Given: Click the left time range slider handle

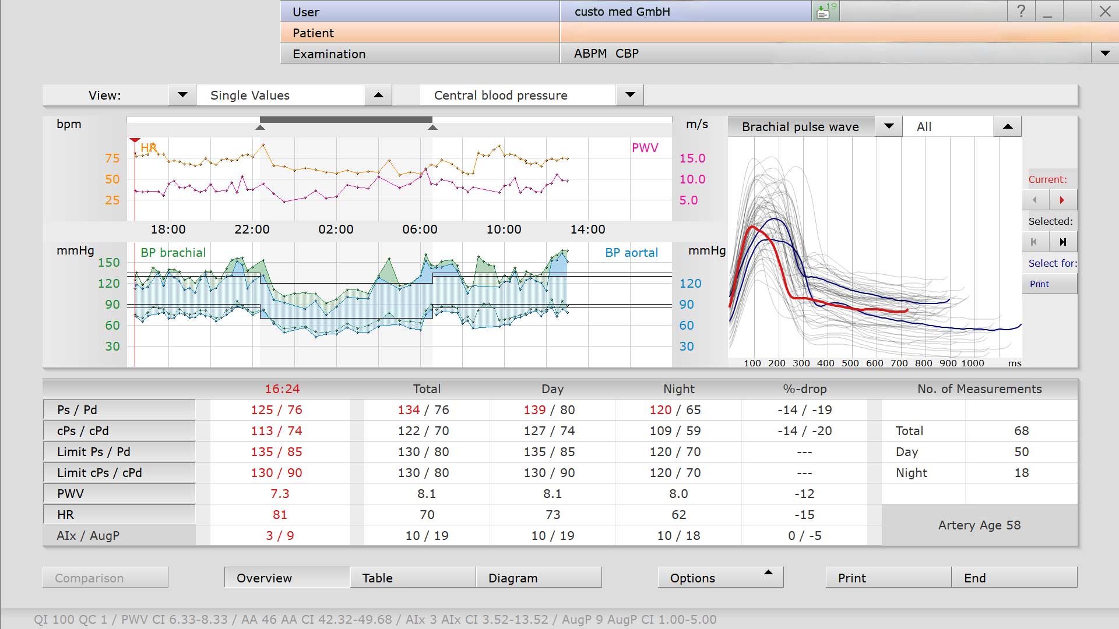Looking at the screenshot, I should 261,126.
